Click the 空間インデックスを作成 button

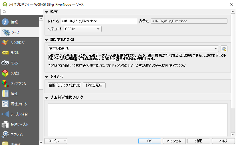click(x=64, y=85)
